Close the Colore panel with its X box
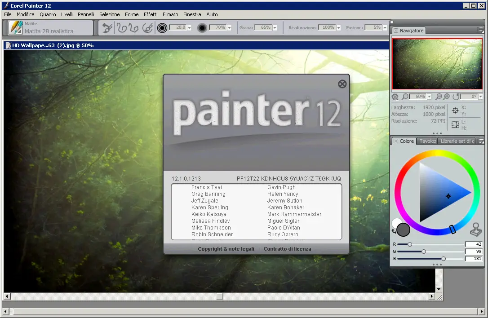 [x=395, y=141]
